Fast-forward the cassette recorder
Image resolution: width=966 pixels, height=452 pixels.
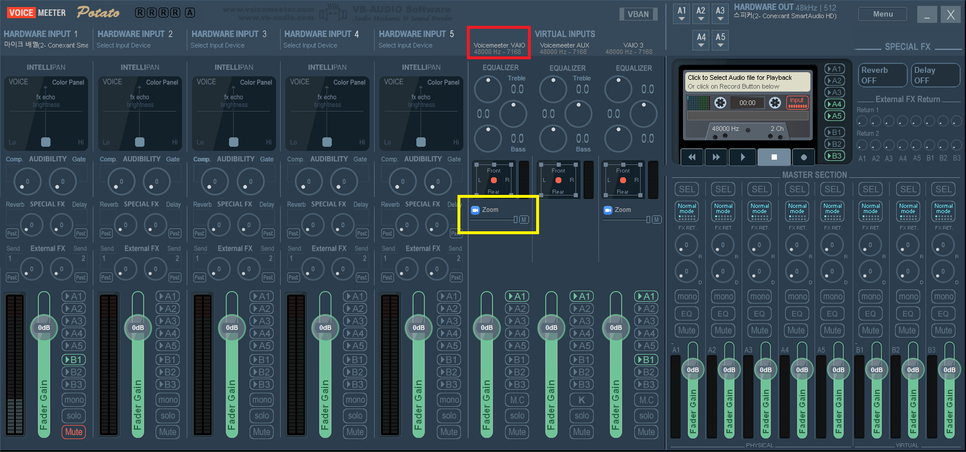point(716,157)
